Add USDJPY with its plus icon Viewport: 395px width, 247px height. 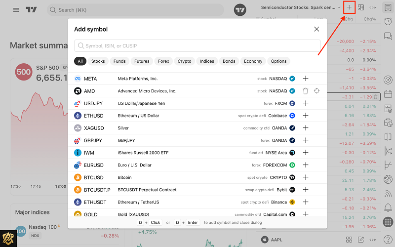pos(306,103)
